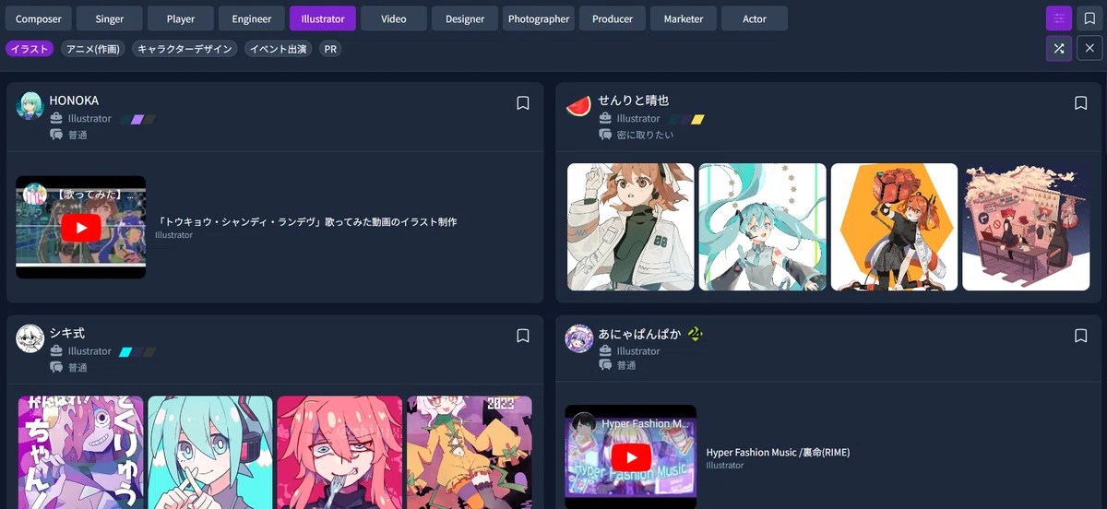Viewport: 1107px width, 509px height.
Task: Open トウキョウ・シャンディ・ランデヴ work title
Action: (x=306, y=221)
